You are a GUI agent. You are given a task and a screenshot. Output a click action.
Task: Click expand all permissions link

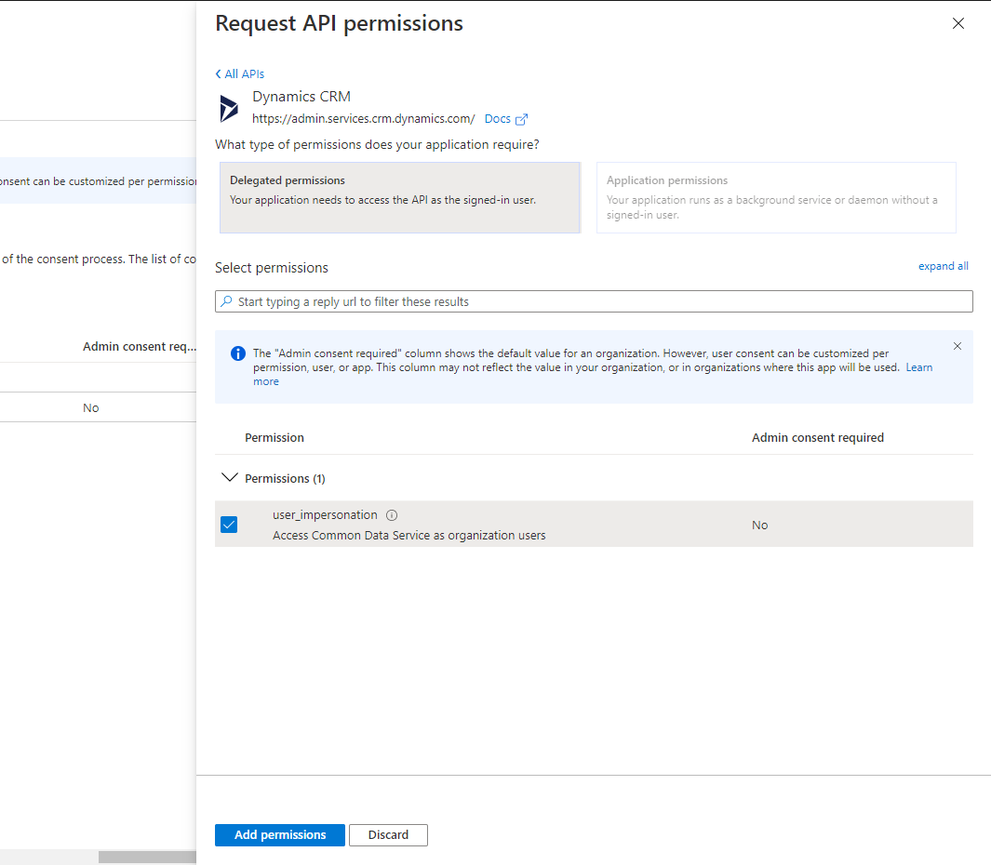[943, 266]
